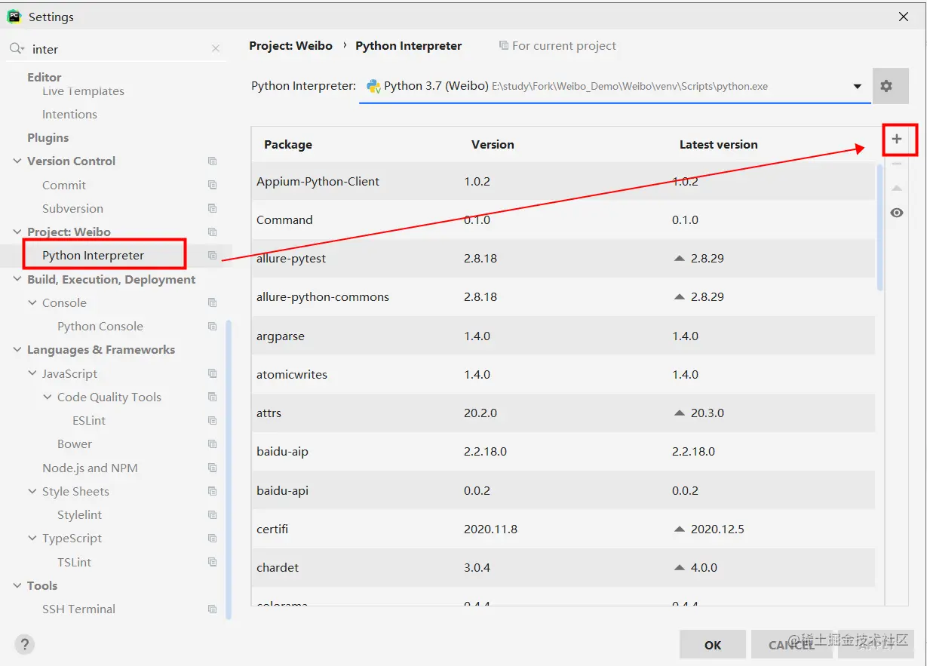Click project-level icon next to SSH Terminal
Viewport: 927px width, 666px height.
pyautogui.click(x=213, y=609)
